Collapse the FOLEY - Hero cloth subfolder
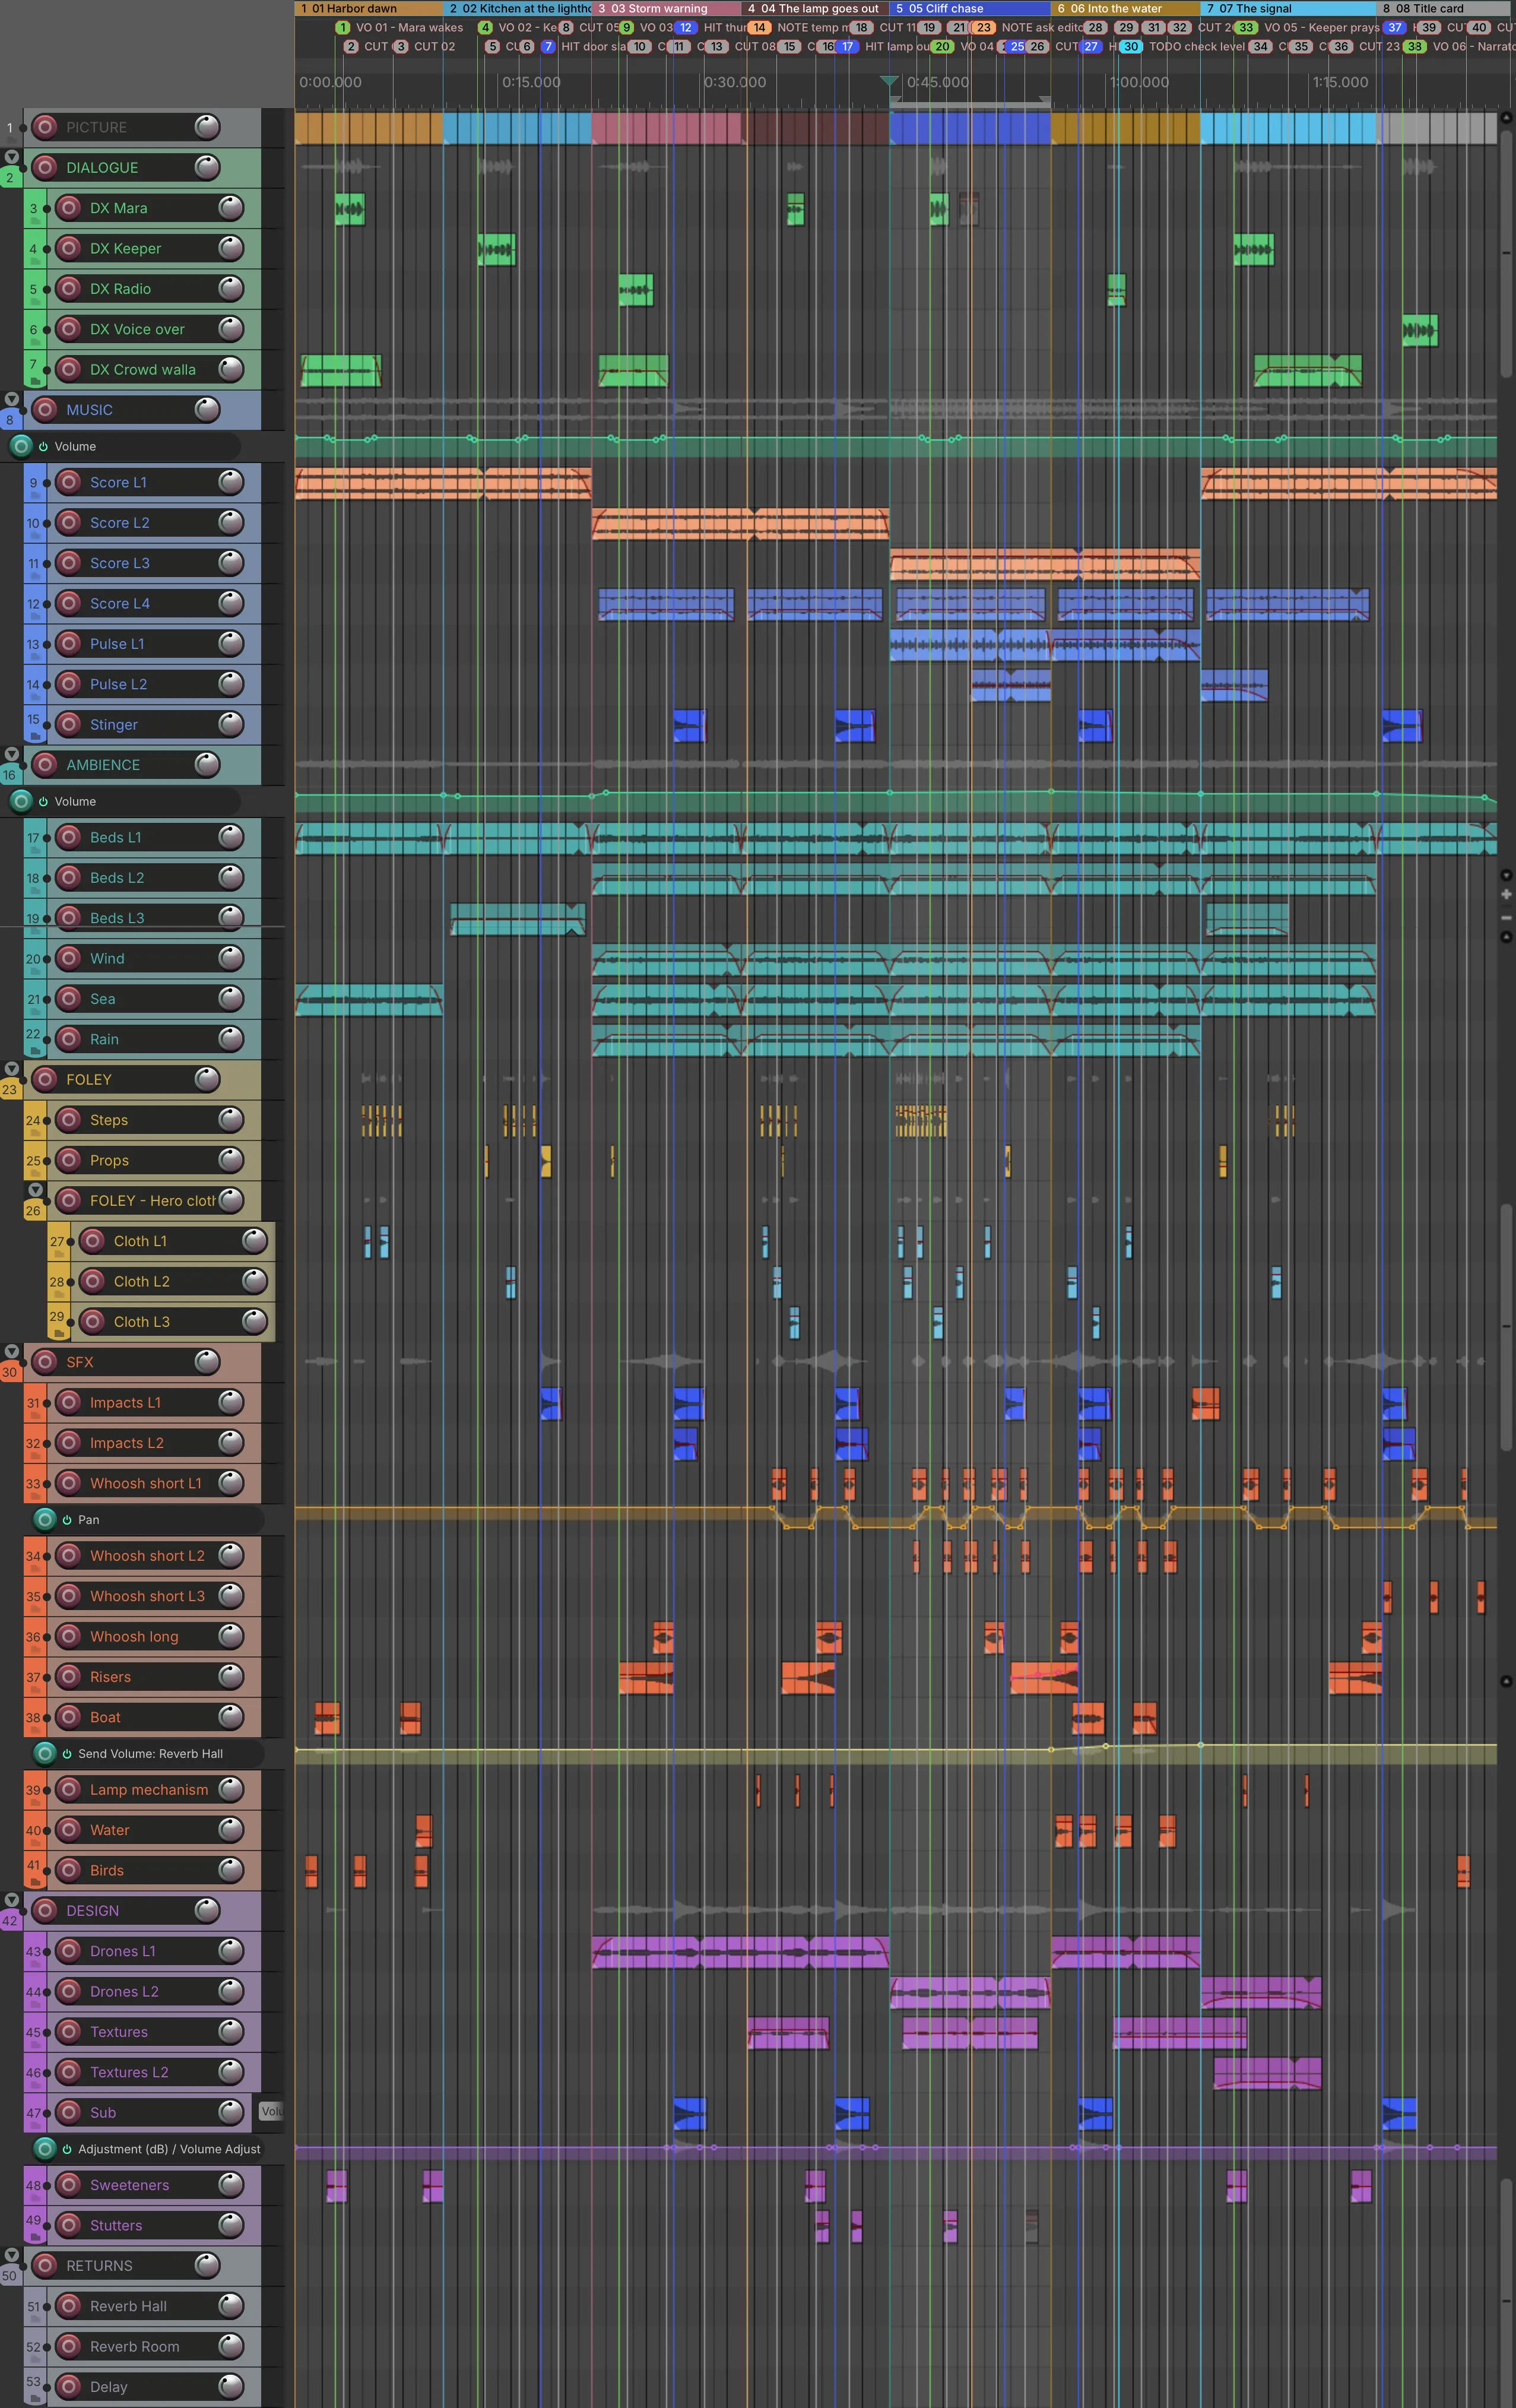Screen dimensions: 1516x2408 (35, 1190)
